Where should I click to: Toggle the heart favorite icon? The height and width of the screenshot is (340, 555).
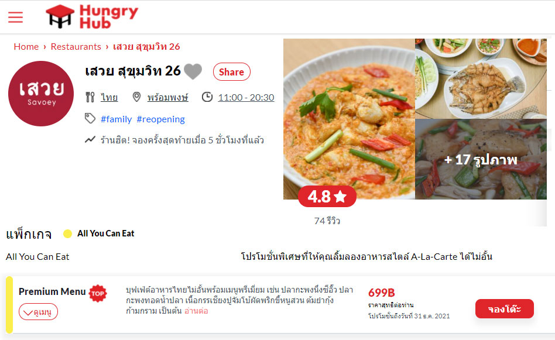pyautogui.click(x=193, y=72)
